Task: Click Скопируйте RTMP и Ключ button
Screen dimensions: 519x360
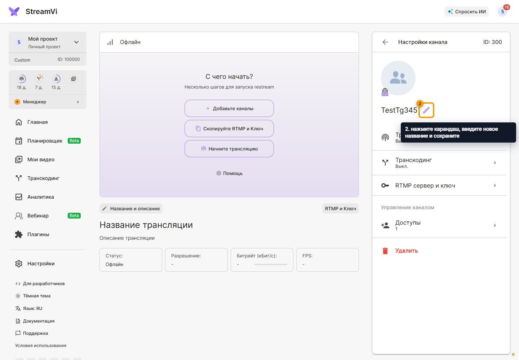Action: (x=229, y=129)
